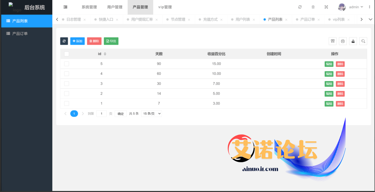Go to next page arrow in pagination

point(83,114)
